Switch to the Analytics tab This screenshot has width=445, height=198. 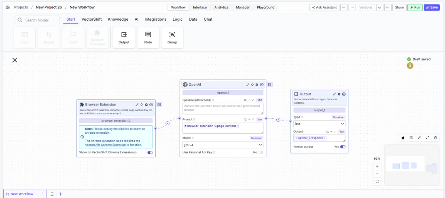coord(221,7)
